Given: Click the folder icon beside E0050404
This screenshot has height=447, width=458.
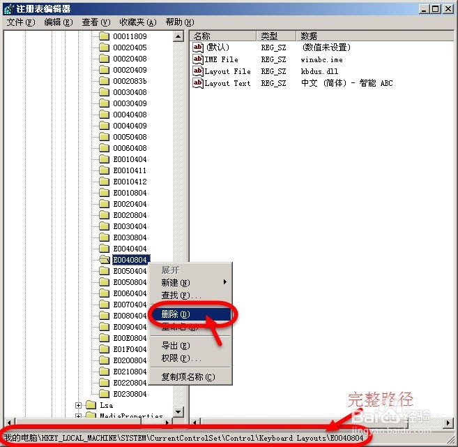Looking at the screenshot, I should click(104, 271).
